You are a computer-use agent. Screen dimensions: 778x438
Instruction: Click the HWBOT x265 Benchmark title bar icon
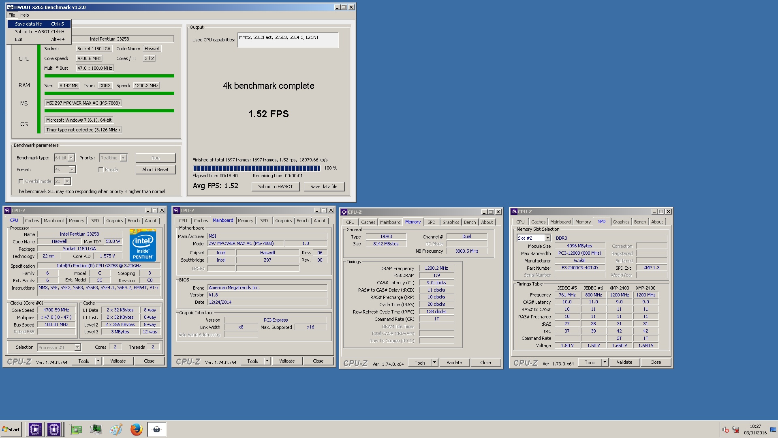[x=11, y=7]
